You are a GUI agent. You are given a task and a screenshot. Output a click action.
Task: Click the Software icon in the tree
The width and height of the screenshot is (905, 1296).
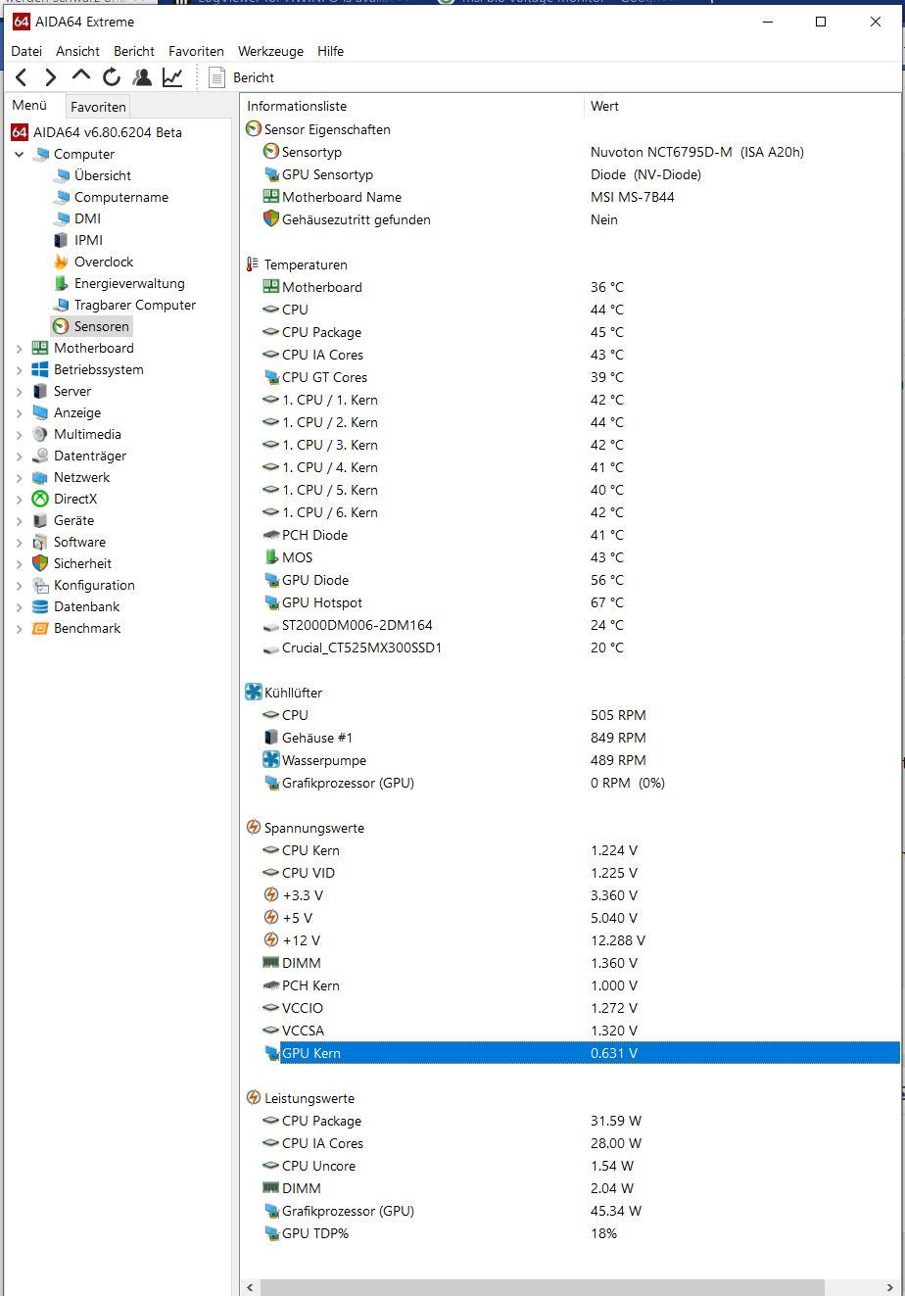[40, 542]
